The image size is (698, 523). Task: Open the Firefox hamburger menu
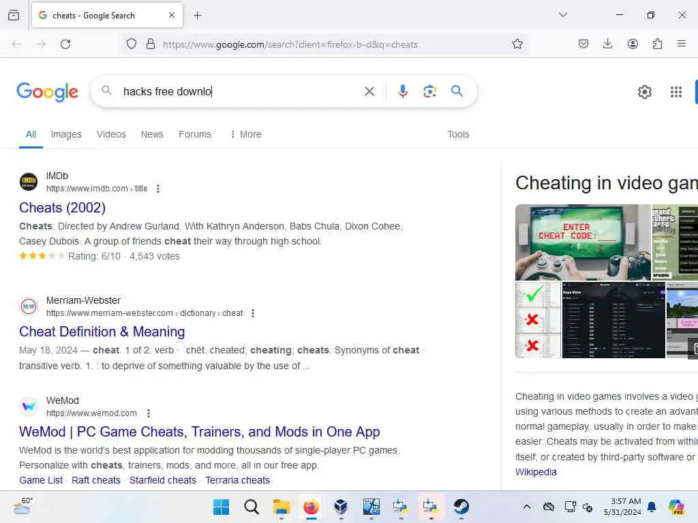pyautogui.click(x=681, y=44)
